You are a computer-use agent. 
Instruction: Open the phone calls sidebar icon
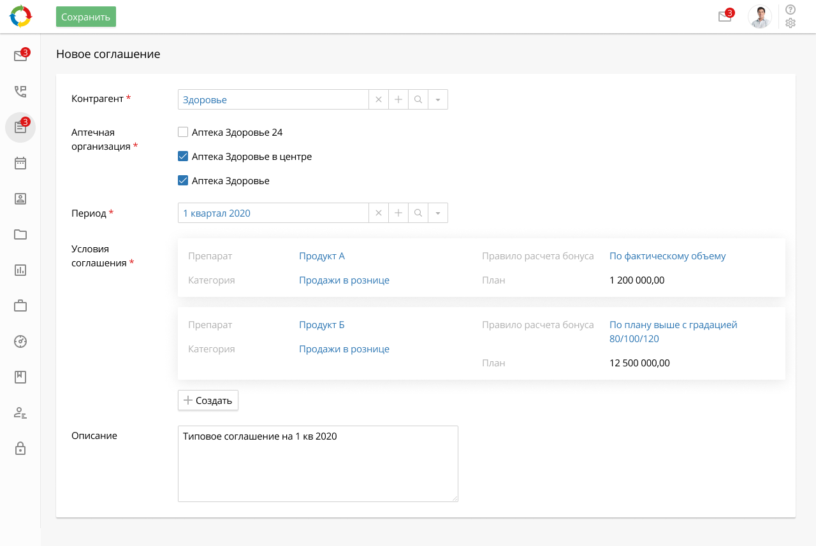(x=20, y=92)
